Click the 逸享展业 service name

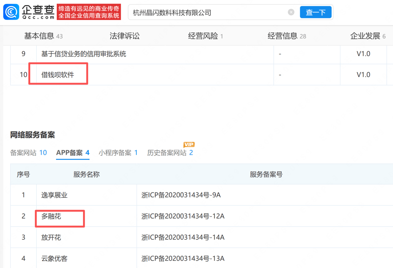click(x=54, y=195)
